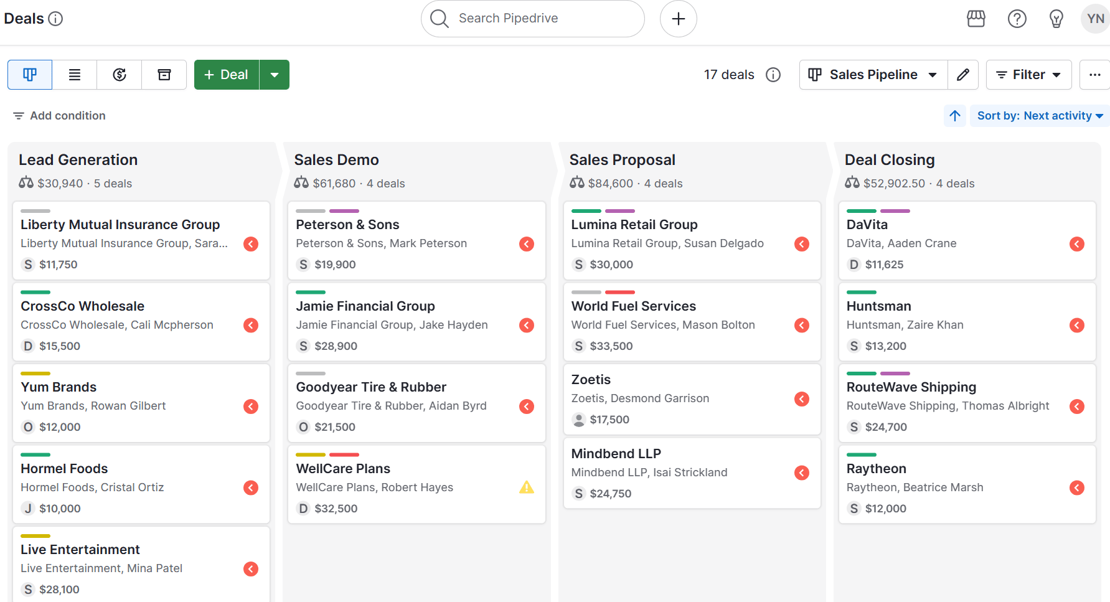The height and width of the screenshot is (602, 1110).
Task: Open the lightbulb tips icon
Action: pyautogui.click(x=1056, y=19)
